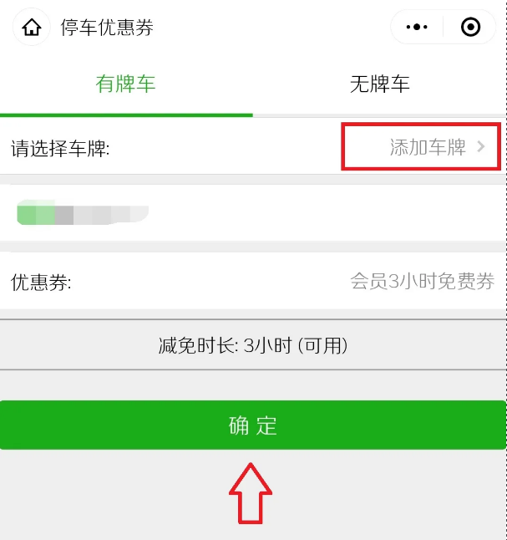The height and width of the screenshot is (540, 507).
Task: Tap the capsule menu divider area
Action: point(443,27)
